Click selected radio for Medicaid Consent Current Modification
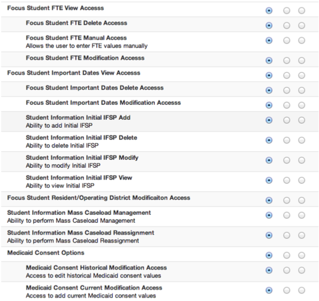Image resolution: width=319 pixels, height=301 pixels. tap(269, 290)
